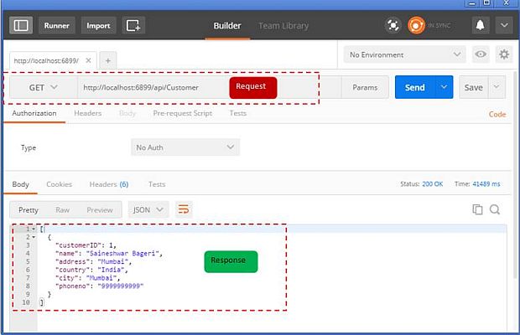Switch to the Builder tab

tap(227, 26)
